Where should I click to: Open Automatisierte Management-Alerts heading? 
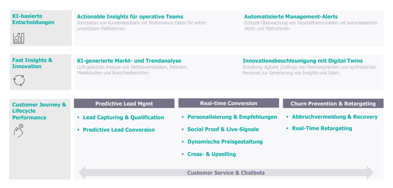[x=291, y=17]
